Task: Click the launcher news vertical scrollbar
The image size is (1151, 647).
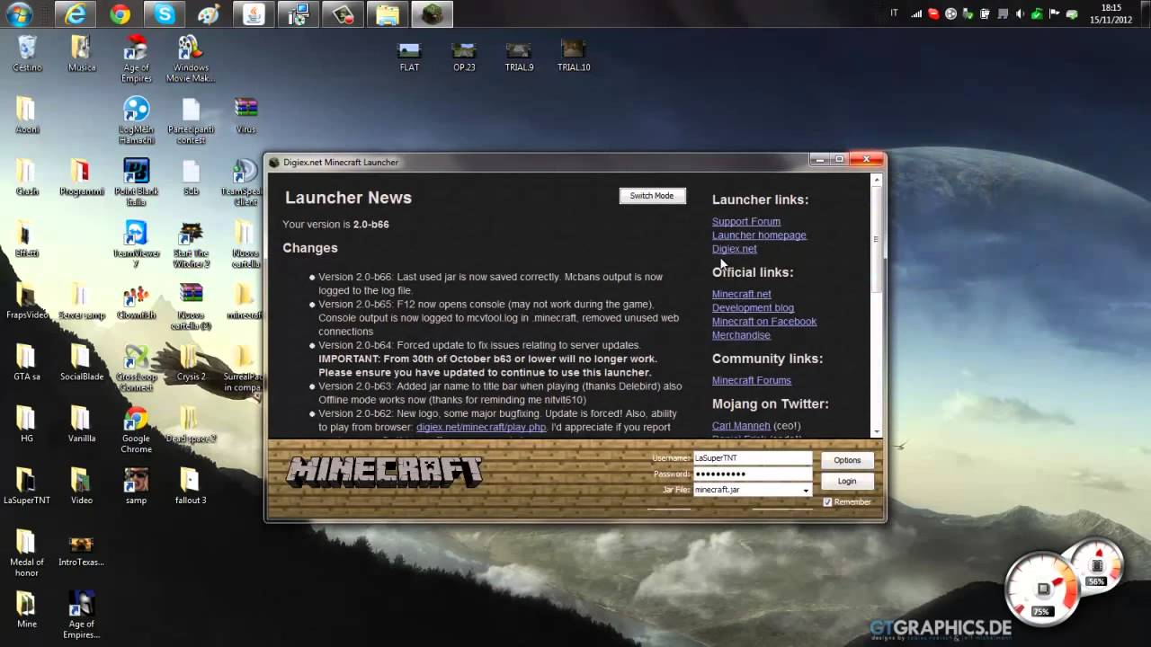Action: point(877,240)
